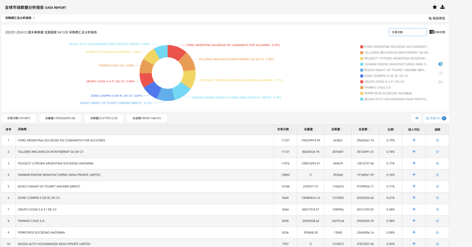Toggle GRUPO CIOSA legend entry
This screenshot has height=247, width=472.
click(382, 81)
